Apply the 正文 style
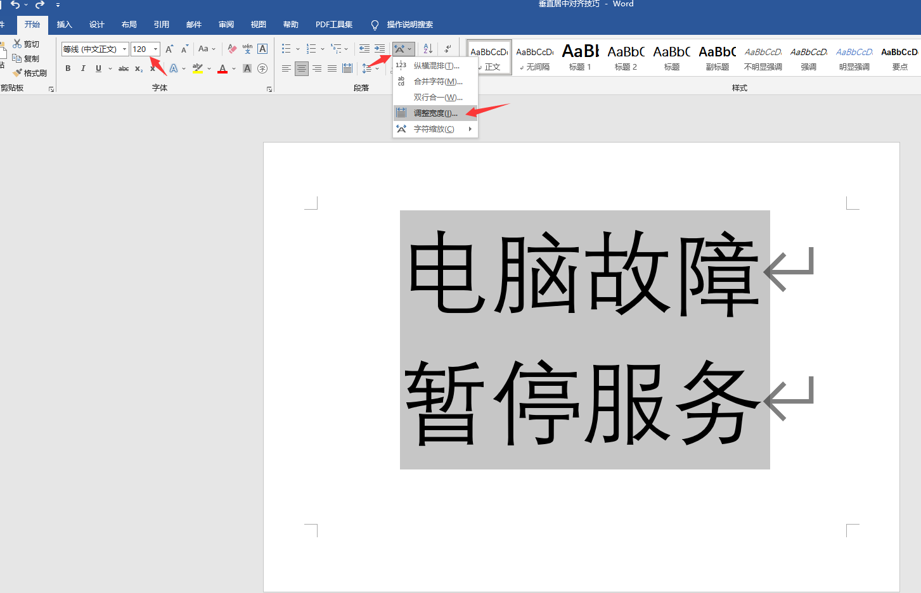 click(489, 57)
